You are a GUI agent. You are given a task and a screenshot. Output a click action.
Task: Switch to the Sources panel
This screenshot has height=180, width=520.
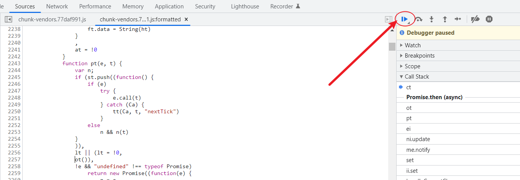(25, 6)
